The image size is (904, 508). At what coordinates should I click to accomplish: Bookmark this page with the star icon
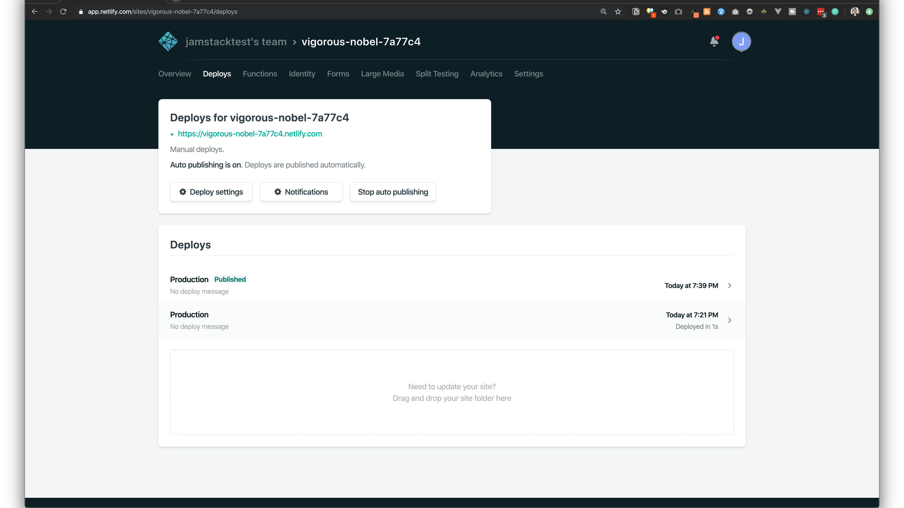pyautogui.click(x=618, y=12)
